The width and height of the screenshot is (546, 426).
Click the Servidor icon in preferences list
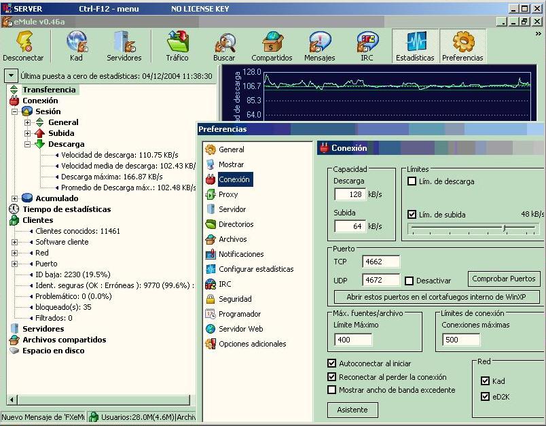point(211,209)
